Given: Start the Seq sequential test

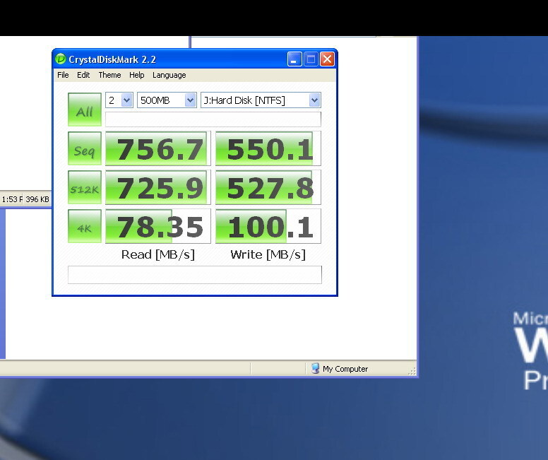Looking at the screenshot, I should (85, 149).
